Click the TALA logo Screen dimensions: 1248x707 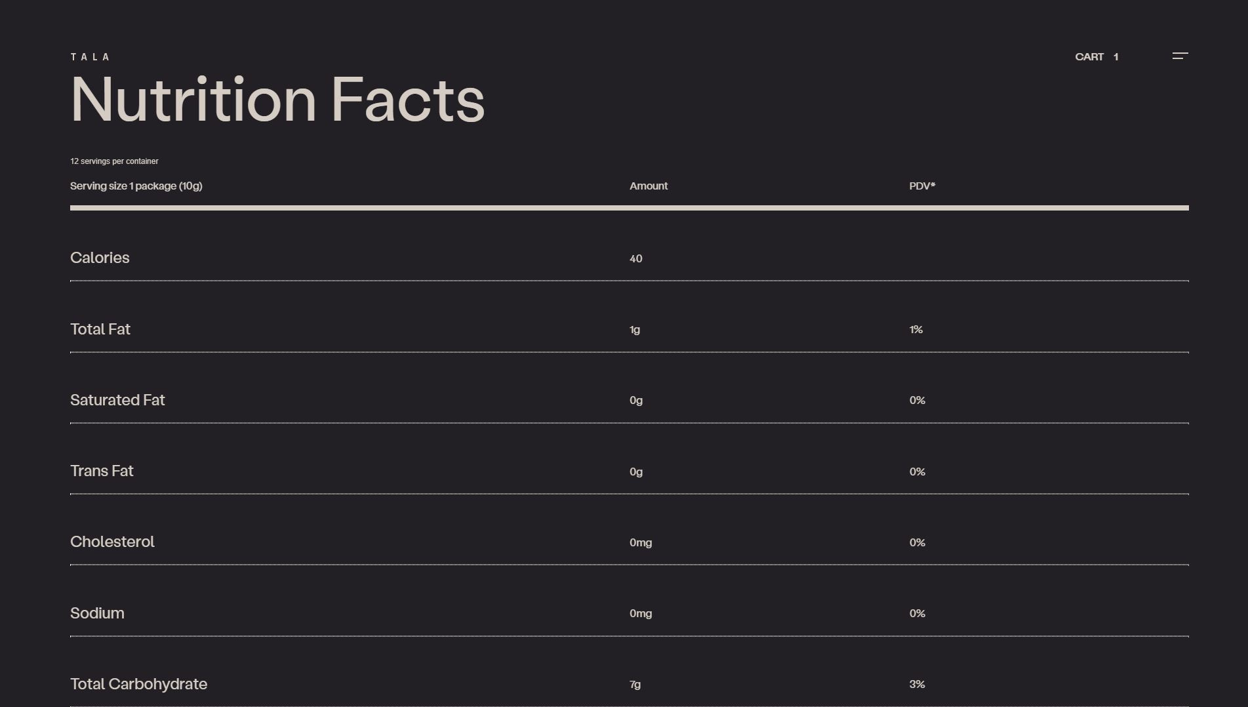tap(91, 57)
